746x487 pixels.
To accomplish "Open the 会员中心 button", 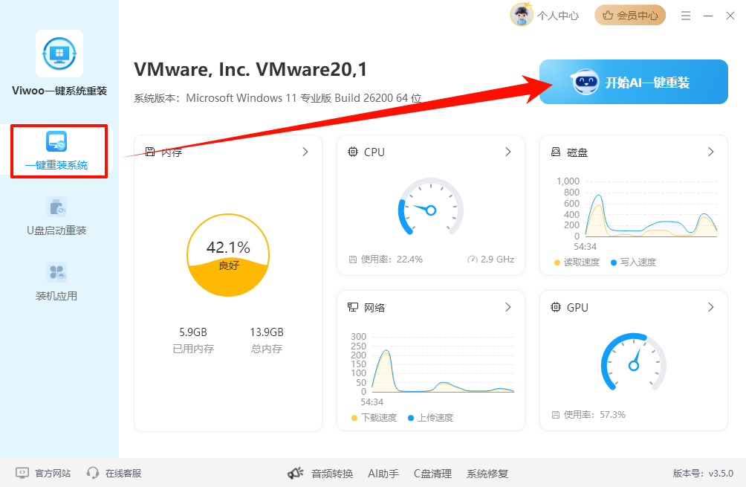I will pyautogui.click(x=630, y=16).
